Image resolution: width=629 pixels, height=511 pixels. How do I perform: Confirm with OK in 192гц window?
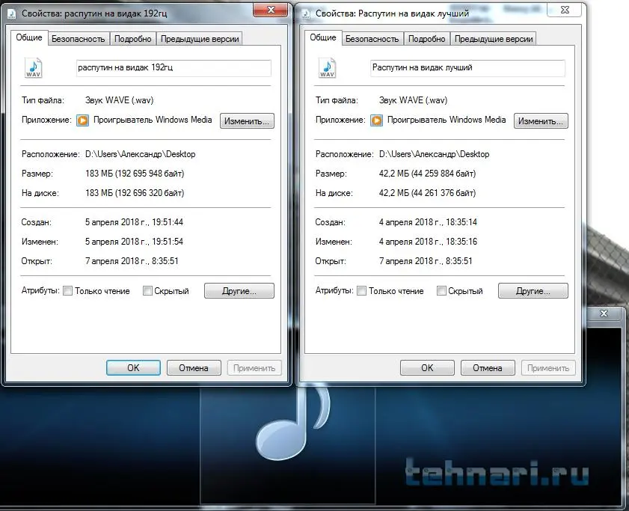point(133,367)
